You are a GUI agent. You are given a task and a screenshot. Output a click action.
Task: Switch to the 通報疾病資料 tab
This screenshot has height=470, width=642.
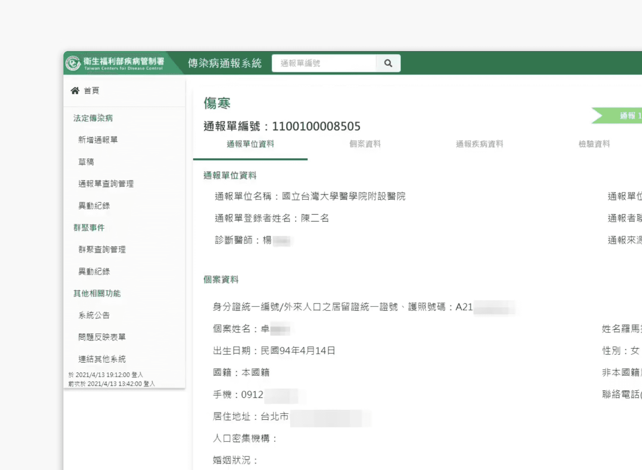click(480, 144)
